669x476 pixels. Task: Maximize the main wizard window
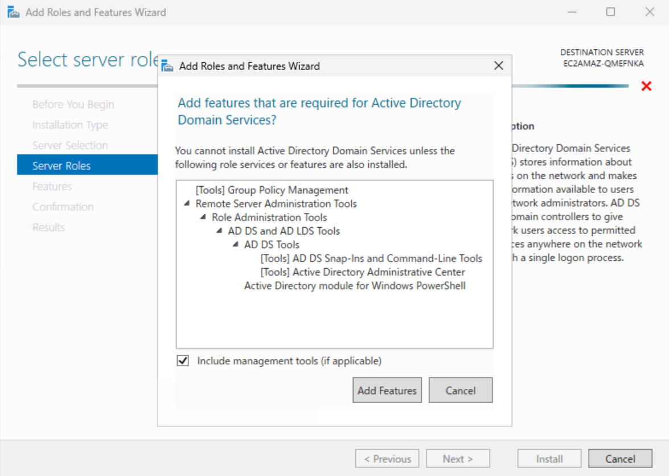[x=610, y=12]
